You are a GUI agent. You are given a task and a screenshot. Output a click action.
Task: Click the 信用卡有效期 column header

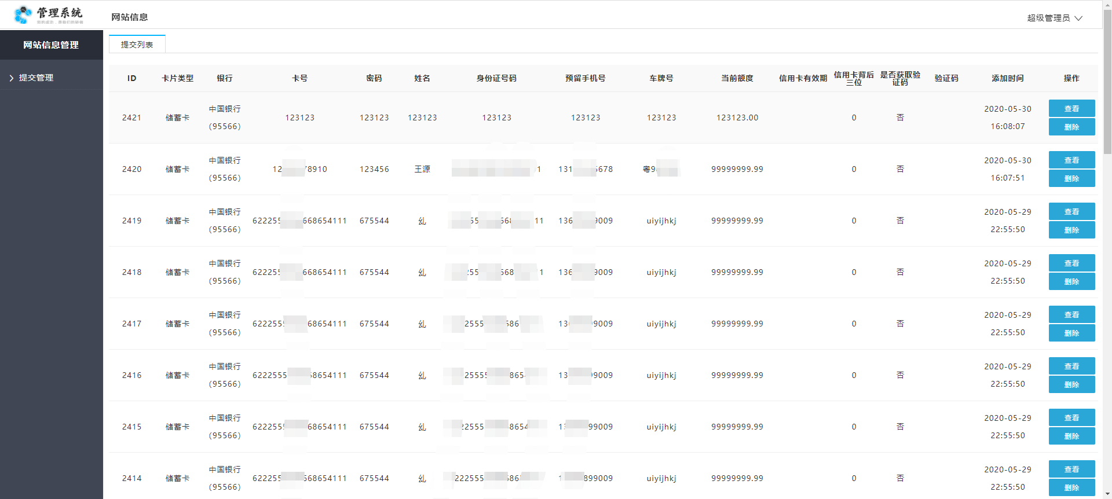click(x=803, y=78)
